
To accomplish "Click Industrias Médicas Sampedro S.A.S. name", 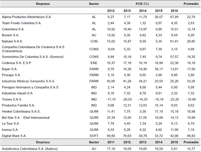I will [x=29, y=81].
